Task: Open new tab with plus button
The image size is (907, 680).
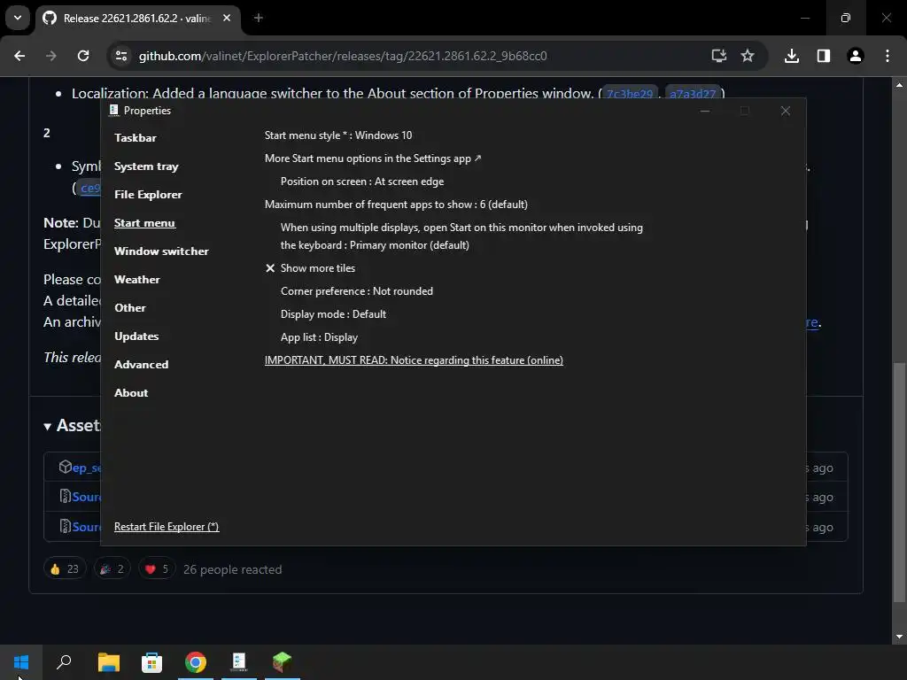Action: coord(259,18)
